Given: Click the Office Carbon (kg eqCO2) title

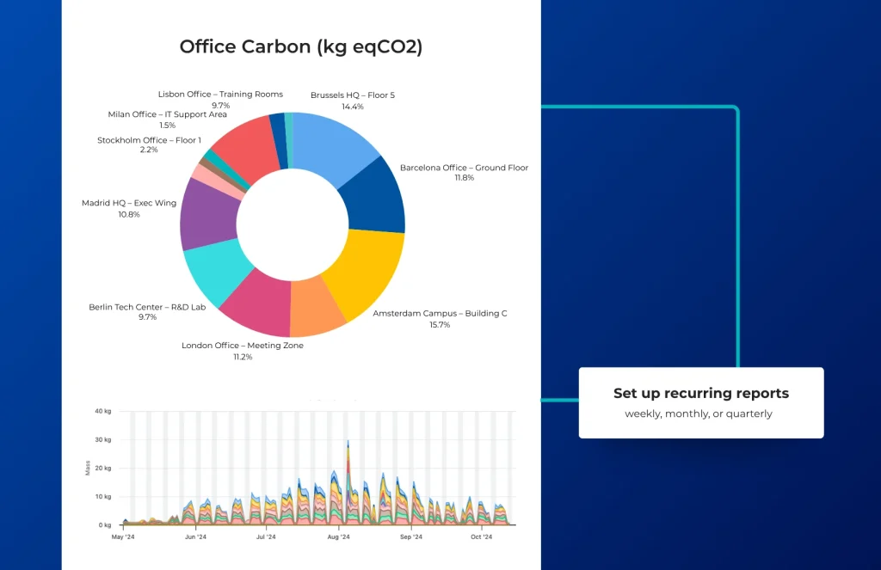Looking at the screenshot, I should pyautogui.click(x=300, y=46).
